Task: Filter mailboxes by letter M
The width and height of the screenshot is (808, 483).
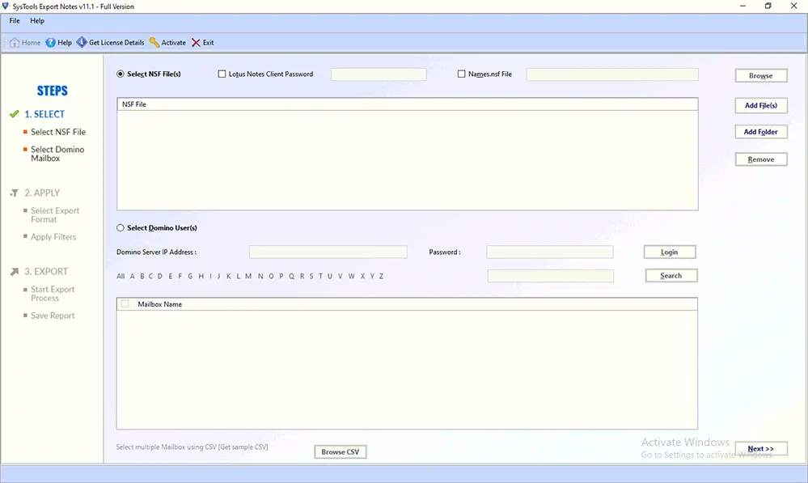Action: 248,277
